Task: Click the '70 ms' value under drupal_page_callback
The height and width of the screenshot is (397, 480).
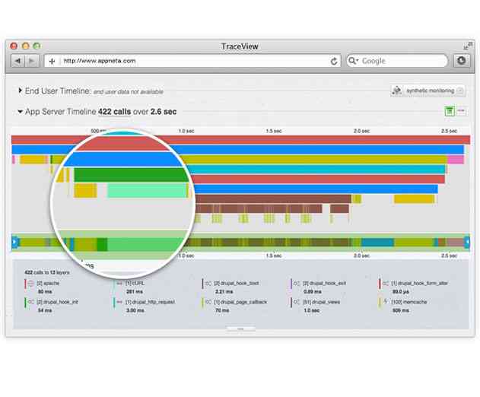Action: point(222,310)
